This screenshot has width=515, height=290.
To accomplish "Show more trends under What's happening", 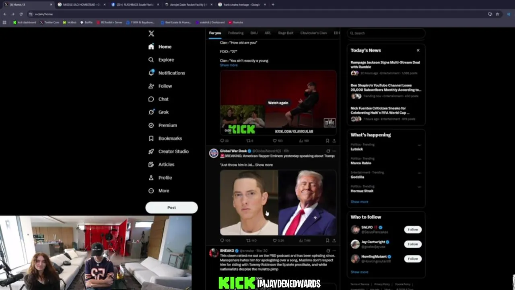I will [359, 202].
